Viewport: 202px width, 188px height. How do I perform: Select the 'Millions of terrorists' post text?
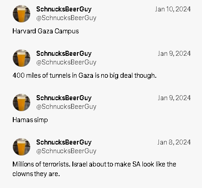click(x=94, y=169)
